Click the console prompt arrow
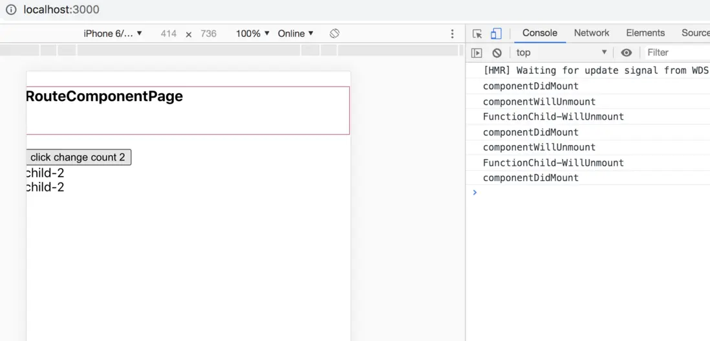The height and width of the screenshot is (341, 710). coord(475,192)
